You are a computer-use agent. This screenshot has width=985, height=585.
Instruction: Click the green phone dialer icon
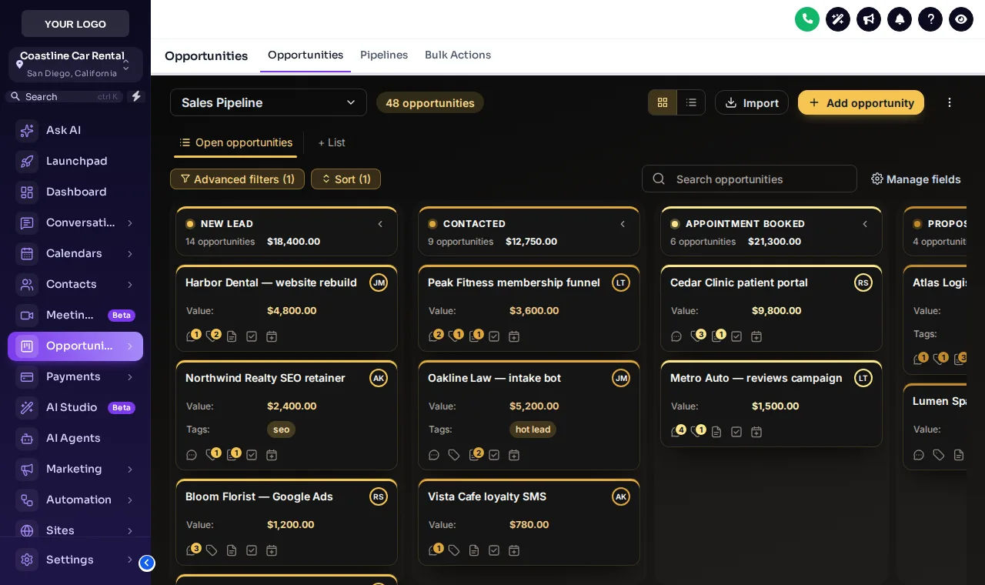coord(807,19)
